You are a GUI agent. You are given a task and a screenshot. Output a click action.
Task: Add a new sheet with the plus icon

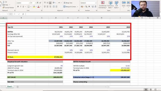[18, 87]
